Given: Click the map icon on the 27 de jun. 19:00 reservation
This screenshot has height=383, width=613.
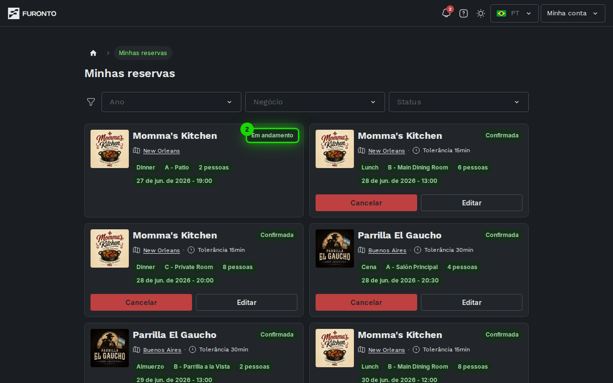Looking at the screenshot, I should point(136,151).
